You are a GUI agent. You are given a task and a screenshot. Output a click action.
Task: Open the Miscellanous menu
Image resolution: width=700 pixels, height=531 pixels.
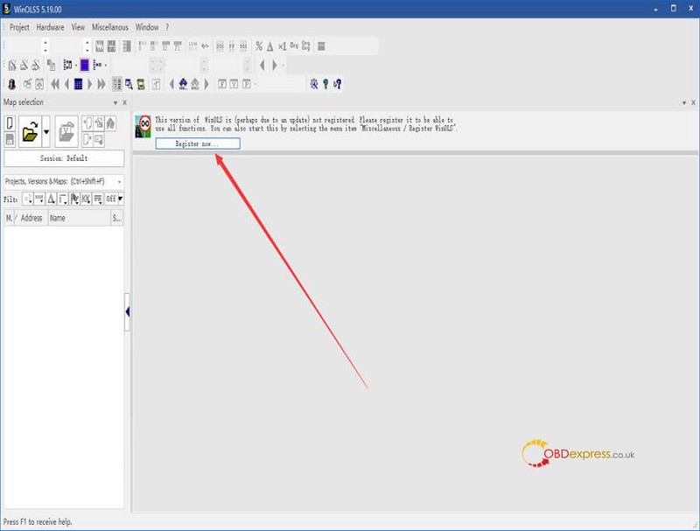110,27
